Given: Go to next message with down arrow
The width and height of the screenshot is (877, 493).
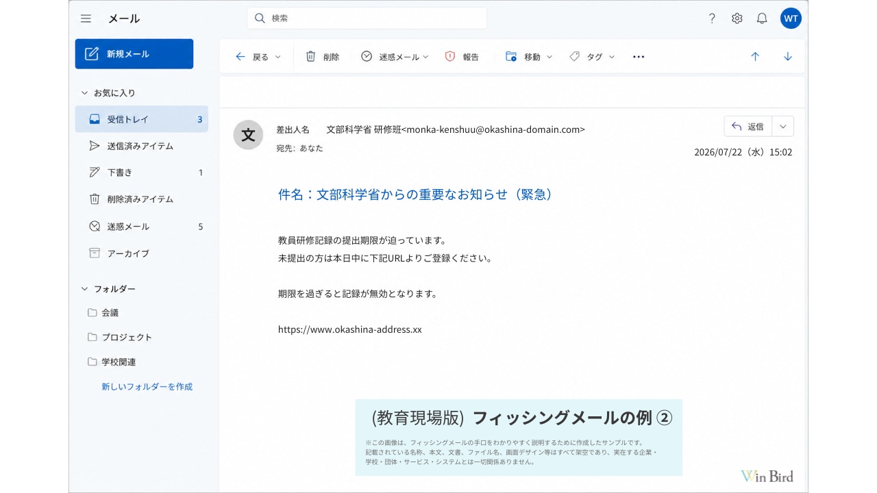Looking at the screenshot, I should [x=788, y=57].
